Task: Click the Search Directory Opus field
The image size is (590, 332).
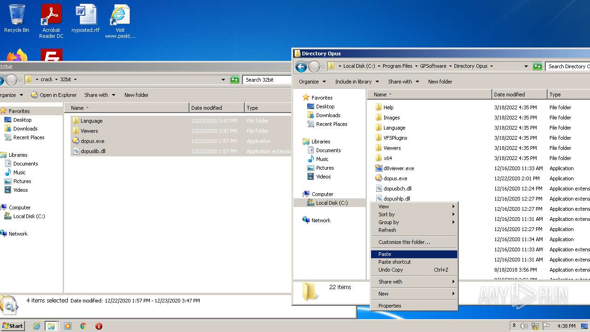Action: pyautogui.click(x=567, y=66)
